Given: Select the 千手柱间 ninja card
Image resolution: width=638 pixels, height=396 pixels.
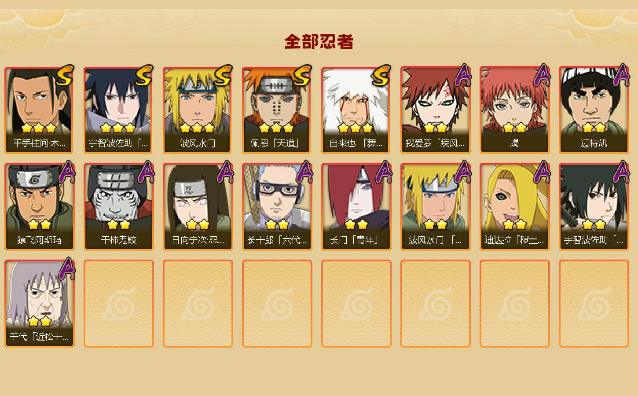Looking at the screenshot, I should pos(40,110).
